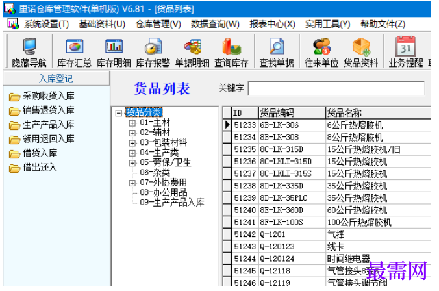
Task: Open 库存明细 chart icon
Action: point(114,46)
